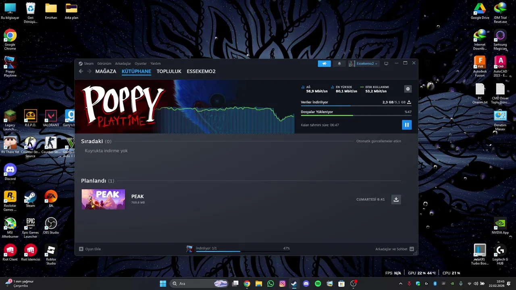Viewport: 516px width, 290px height.
Task: Open the weather widget 1 mm yağmur
Action: click(19, 284)
